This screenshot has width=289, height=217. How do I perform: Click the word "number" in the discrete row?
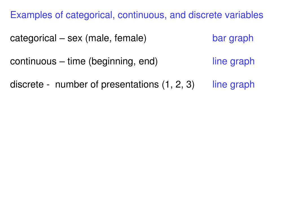tap(71, 84)
